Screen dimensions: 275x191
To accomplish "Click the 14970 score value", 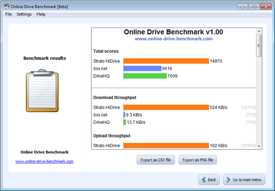I will [216, 61].
